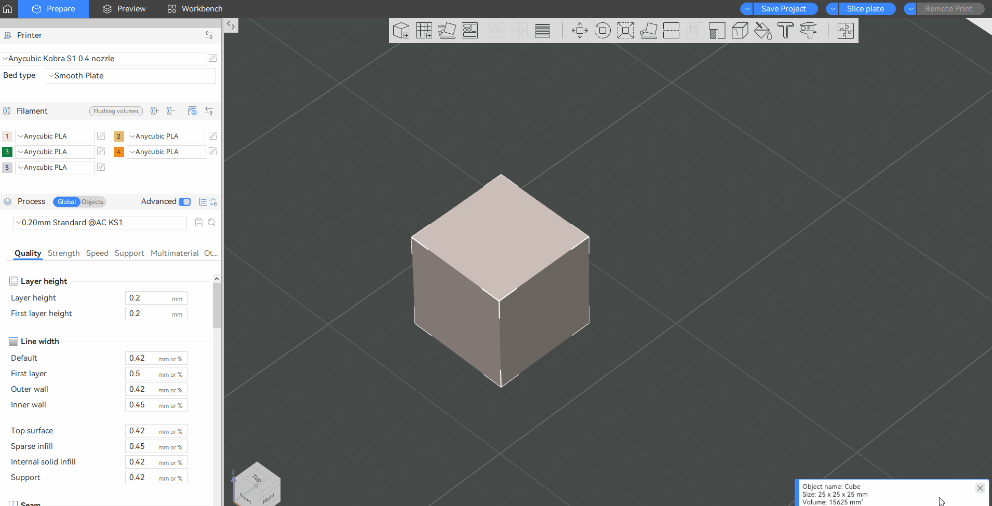Select the Measure caliper tool
The height and width of the screenshot is (506, 992).
click(808, 31)
